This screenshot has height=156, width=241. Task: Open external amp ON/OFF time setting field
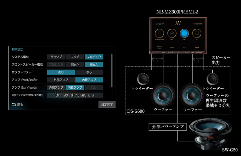click(x=75, y=95)
